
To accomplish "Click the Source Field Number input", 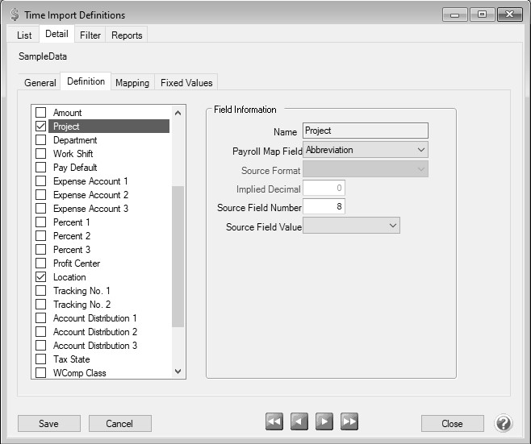I will point(324,208).
